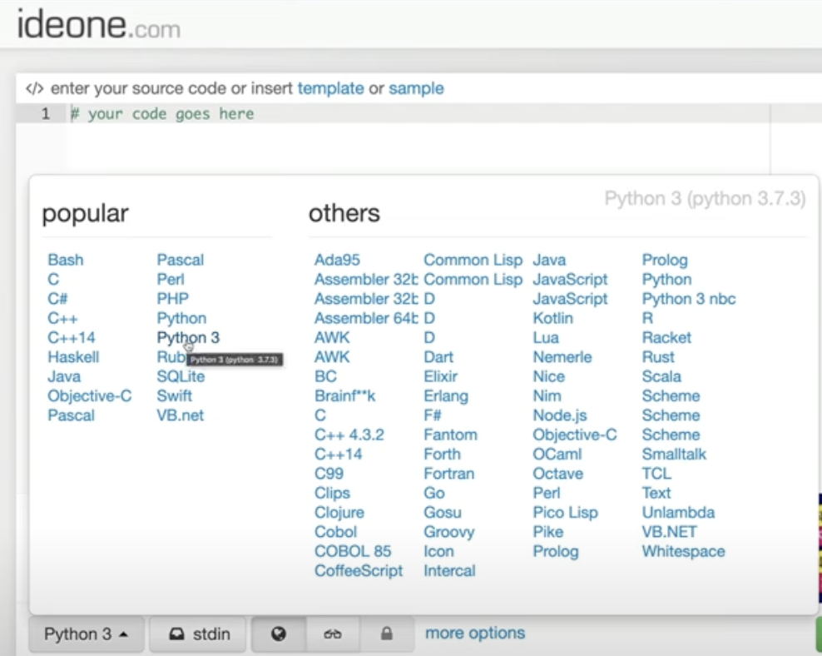This screenshot has height=656, width=822.
Task: Choose Scala language
Action: [x=661, y=376]
